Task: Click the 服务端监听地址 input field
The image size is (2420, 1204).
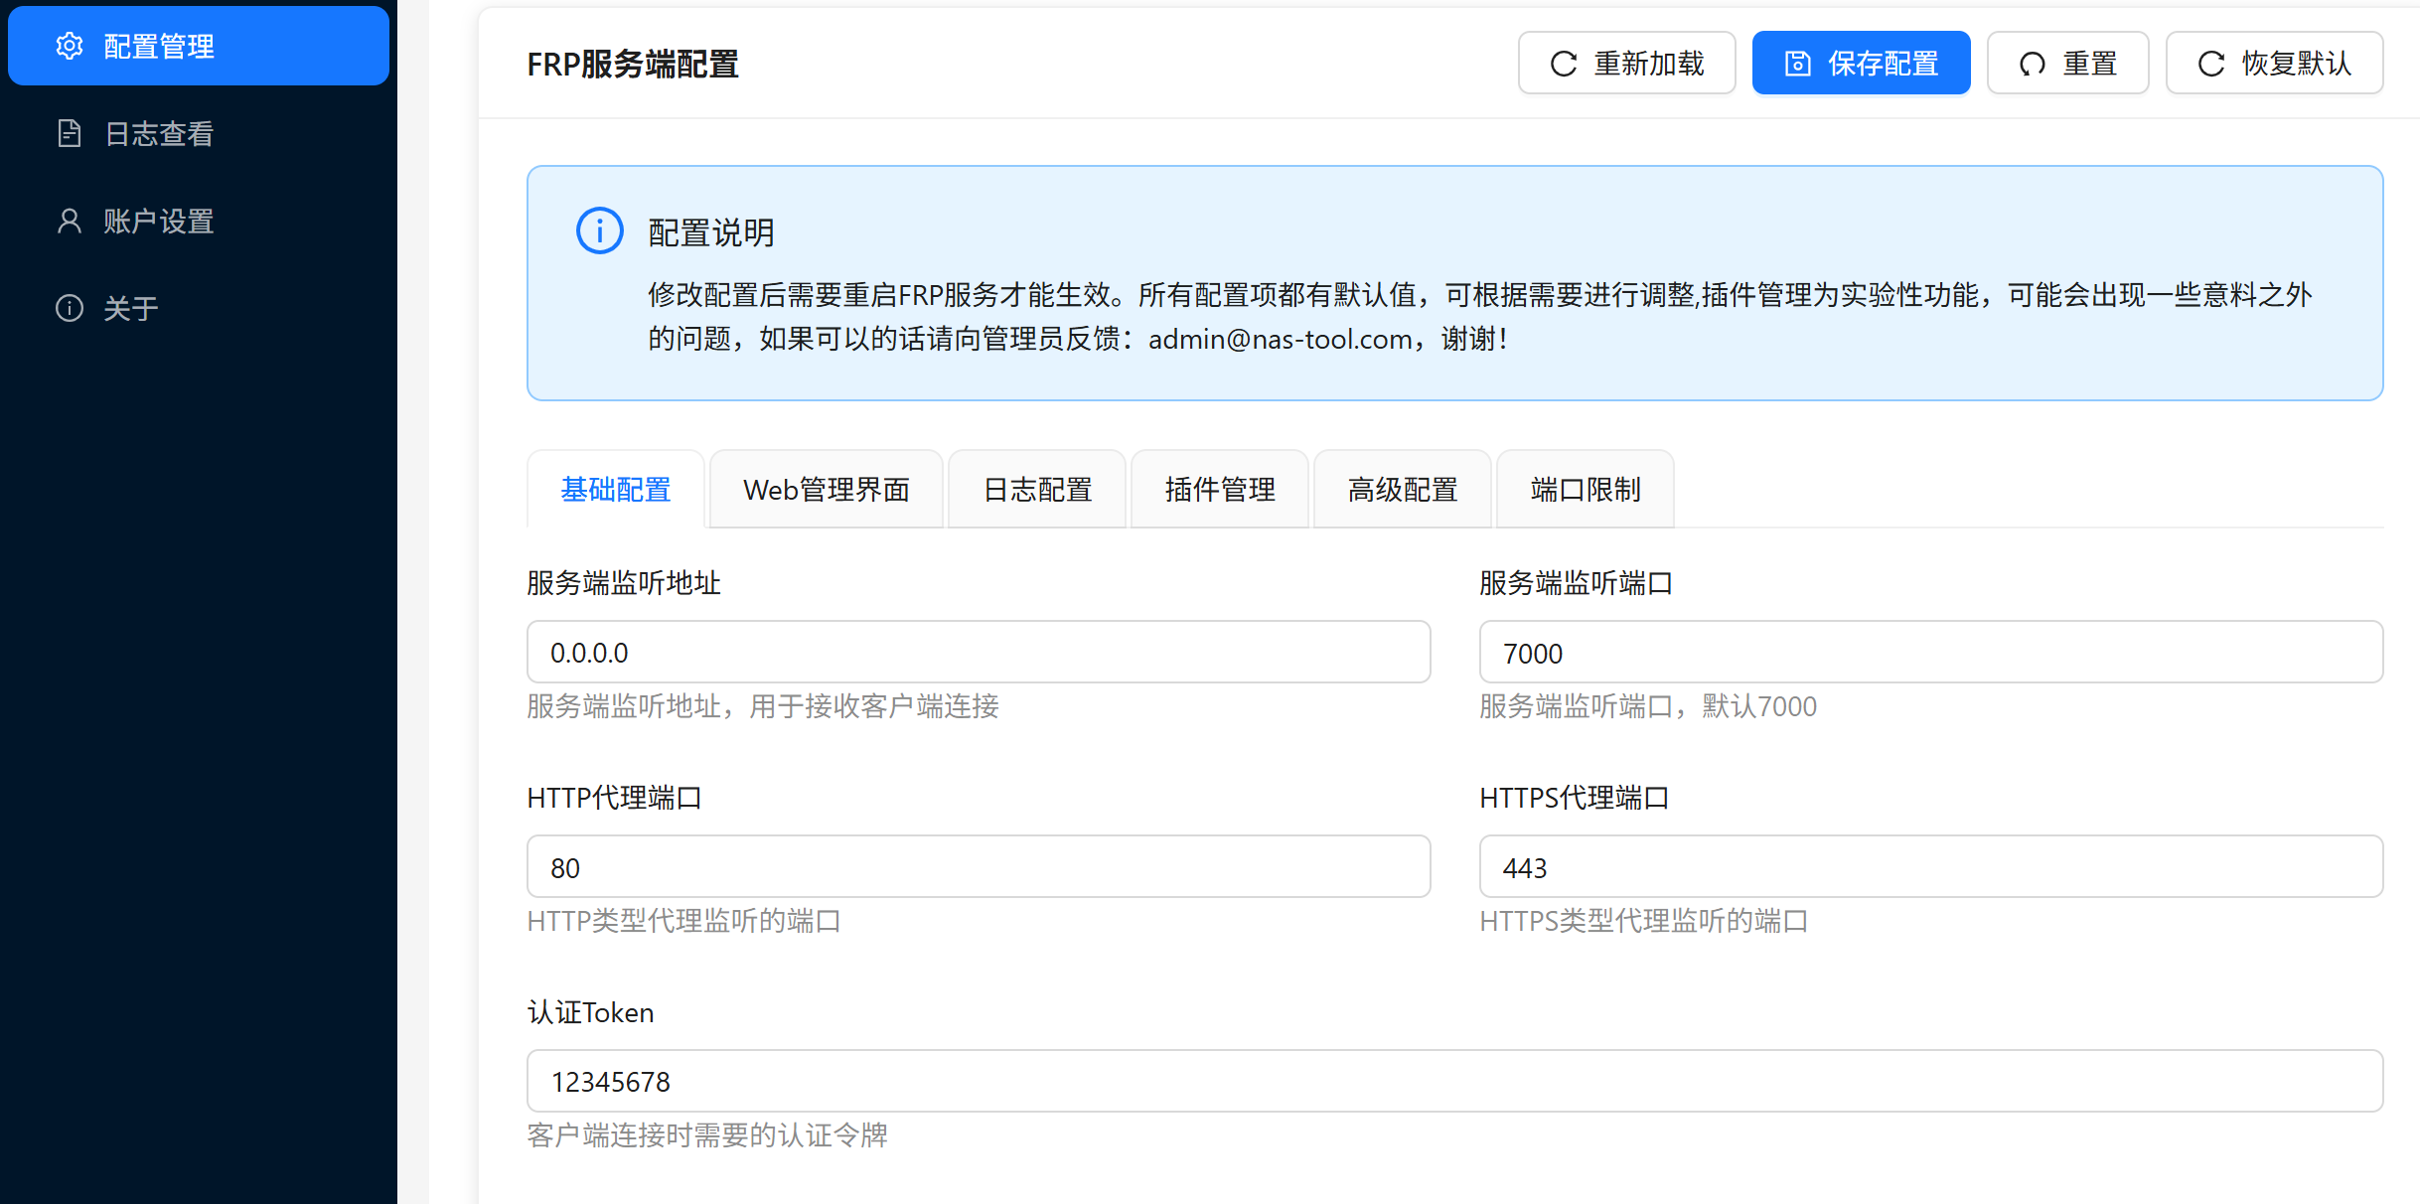Action: [979, 653]
